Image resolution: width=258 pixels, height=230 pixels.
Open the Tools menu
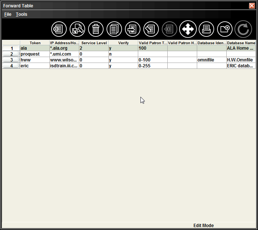click(21, 14)
